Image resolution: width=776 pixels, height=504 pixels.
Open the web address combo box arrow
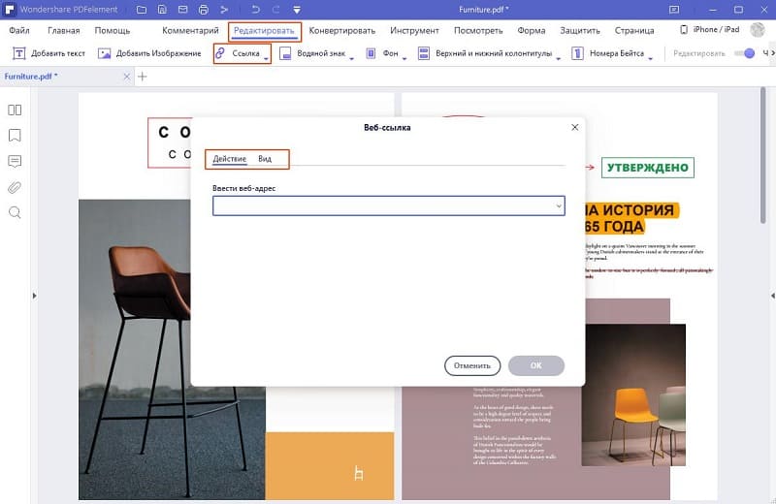click(559, 206)
